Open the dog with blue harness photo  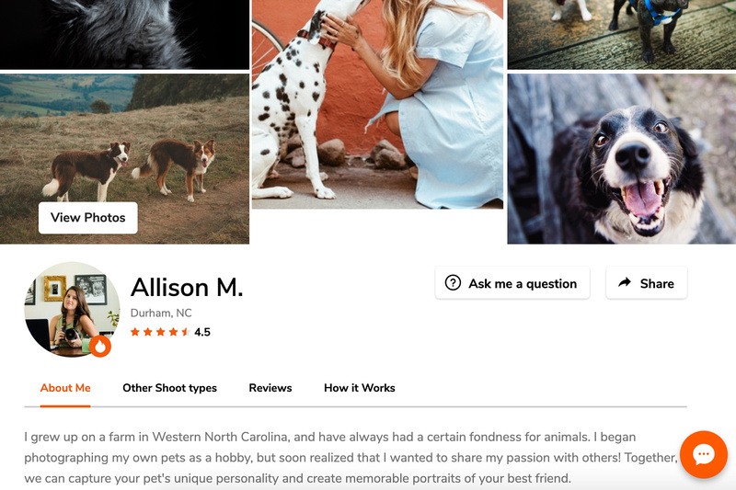coord(622,34)
